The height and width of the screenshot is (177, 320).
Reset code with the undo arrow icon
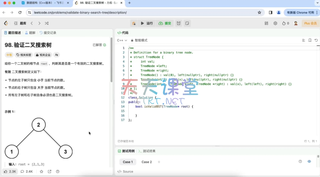pyautogui.click(x=316, y=40)
